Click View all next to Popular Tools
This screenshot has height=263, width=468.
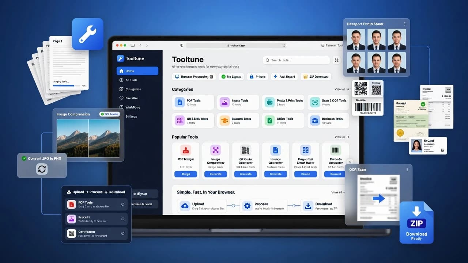coord(342,137)
